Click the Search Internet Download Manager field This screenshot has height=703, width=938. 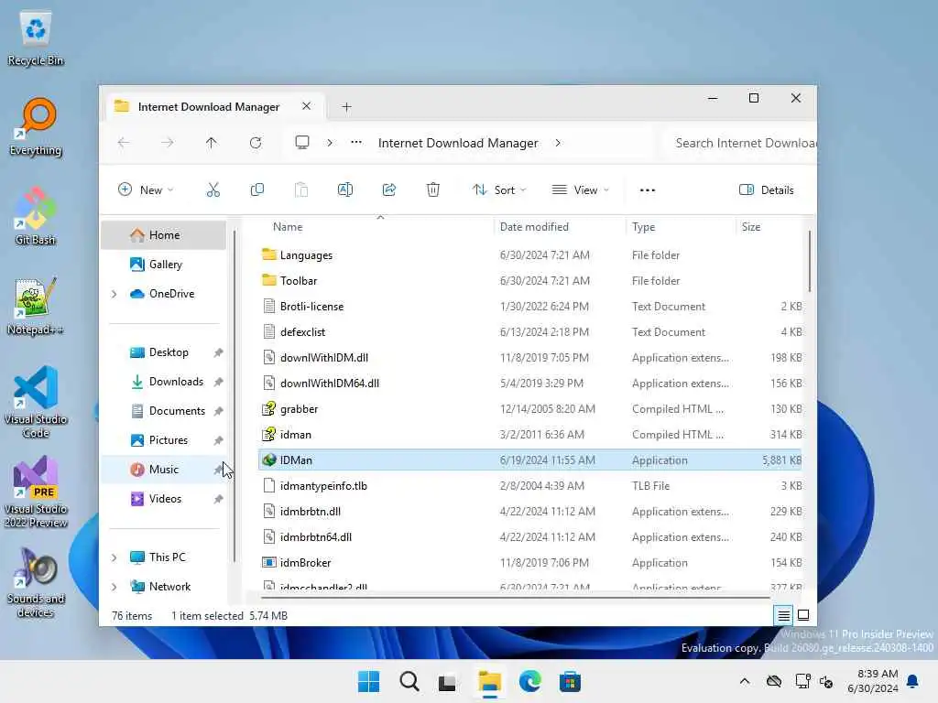740,143
